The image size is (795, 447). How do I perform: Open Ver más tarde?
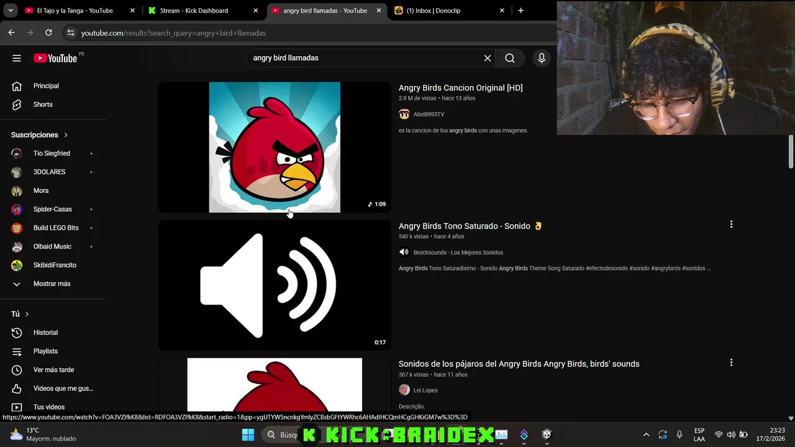pyautogui.click(x=53, y=370)
